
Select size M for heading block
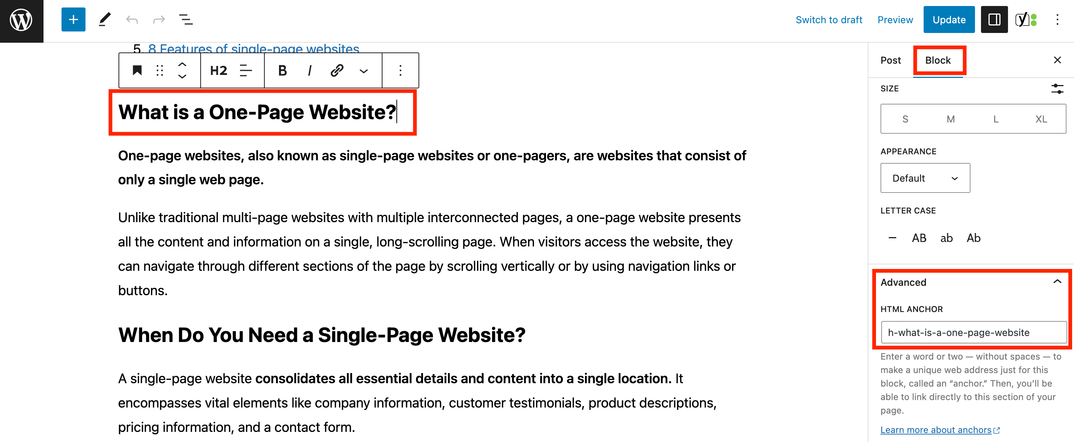(949, 118)
